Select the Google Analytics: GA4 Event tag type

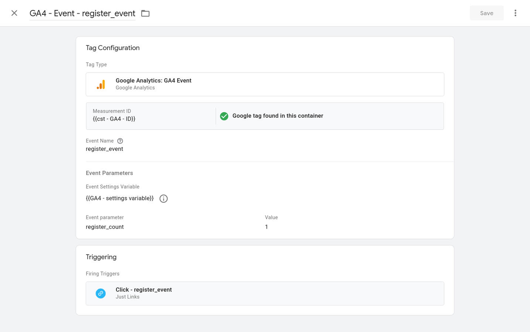click(265, 84)
